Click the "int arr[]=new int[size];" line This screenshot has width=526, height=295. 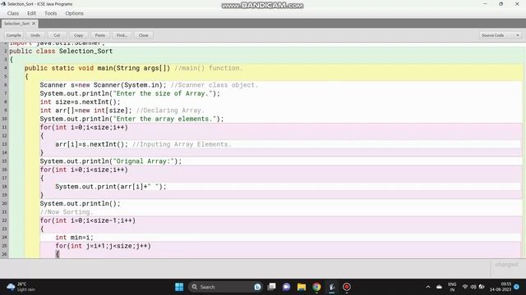(x=85, y=111)
